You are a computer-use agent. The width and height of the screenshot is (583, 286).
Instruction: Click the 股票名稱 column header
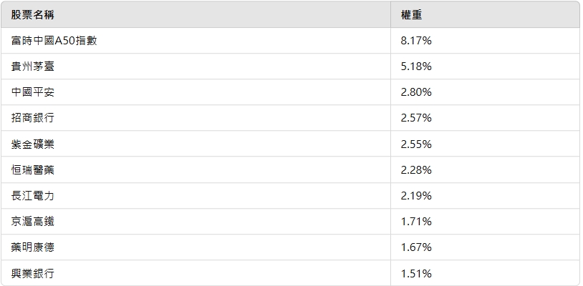[32, 15]
